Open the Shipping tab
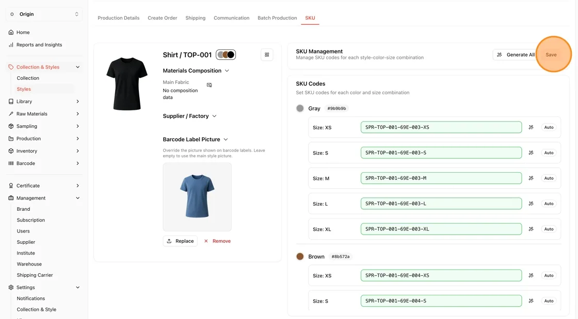The image size is (578, 319). [196, 18]
